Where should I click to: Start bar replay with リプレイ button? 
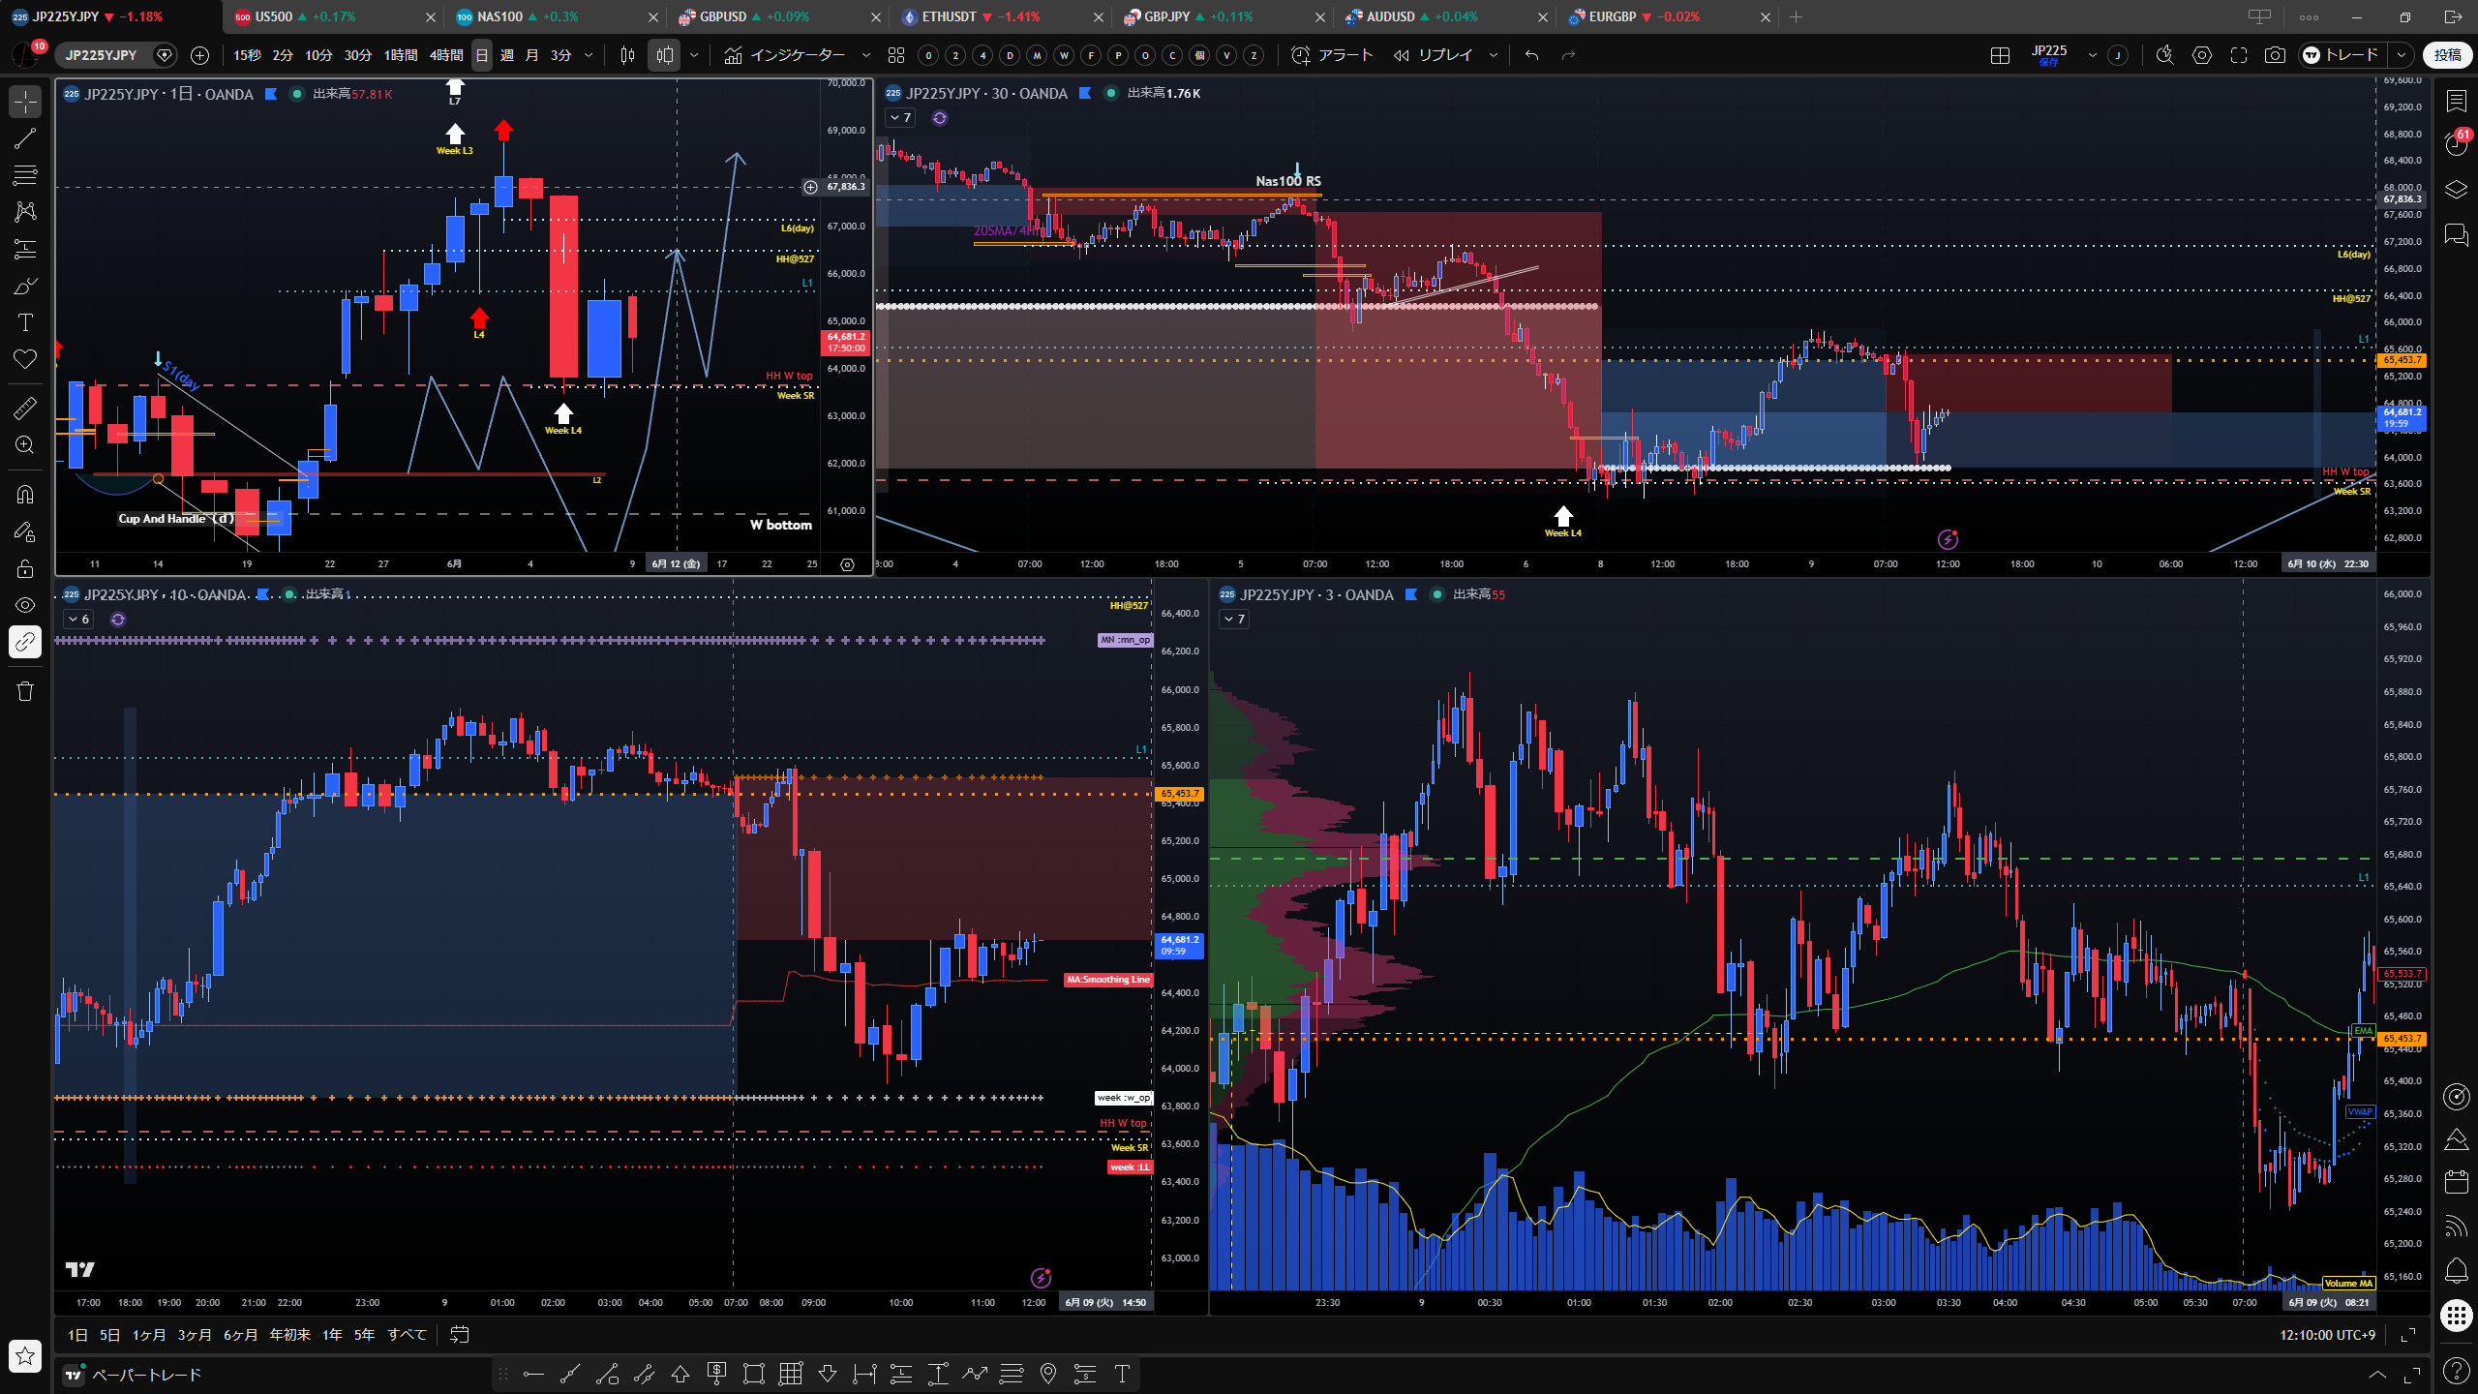pos(1434,55)
